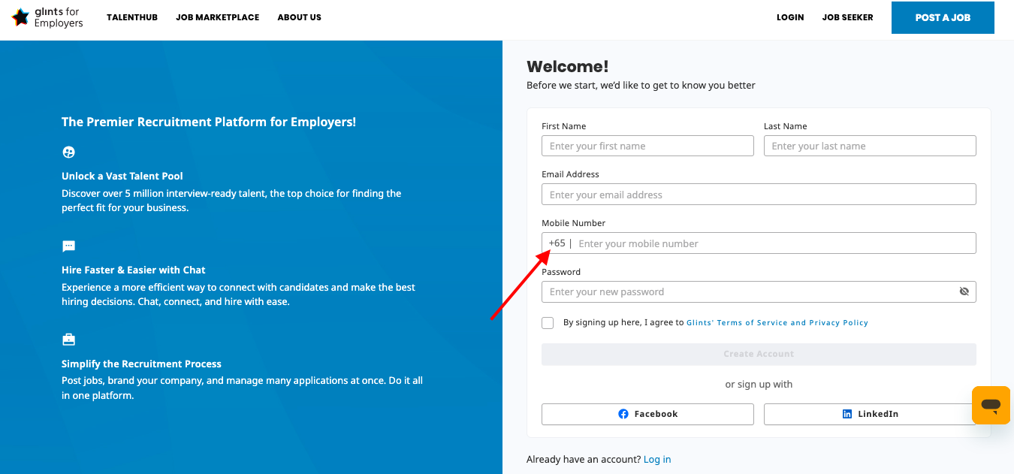Open Glints' Terms of Service and Privacy Policy

pyautogui.click(x=777, y=323)
